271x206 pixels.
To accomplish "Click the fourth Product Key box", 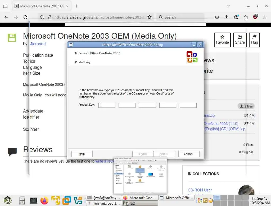I will (168, 105).
